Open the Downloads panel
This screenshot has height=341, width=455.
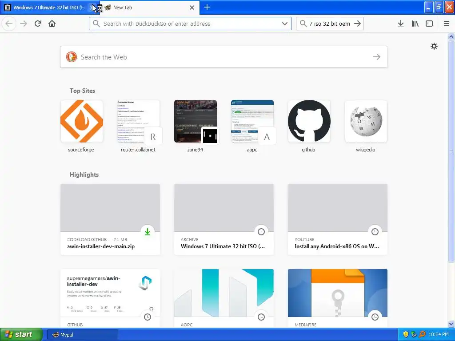tap(401, 24)
